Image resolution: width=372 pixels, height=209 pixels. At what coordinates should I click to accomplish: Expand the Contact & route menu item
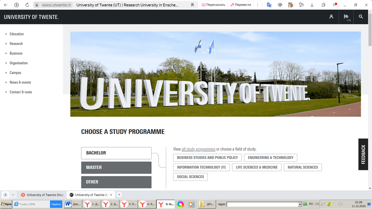[x=18, y=92]
